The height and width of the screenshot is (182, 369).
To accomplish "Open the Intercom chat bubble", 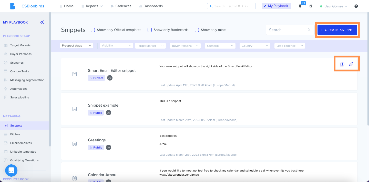I will 11,170.
